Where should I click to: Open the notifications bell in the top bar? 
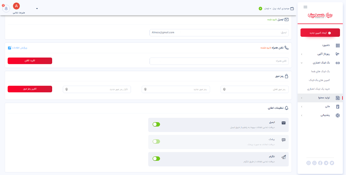click(6, 9)
